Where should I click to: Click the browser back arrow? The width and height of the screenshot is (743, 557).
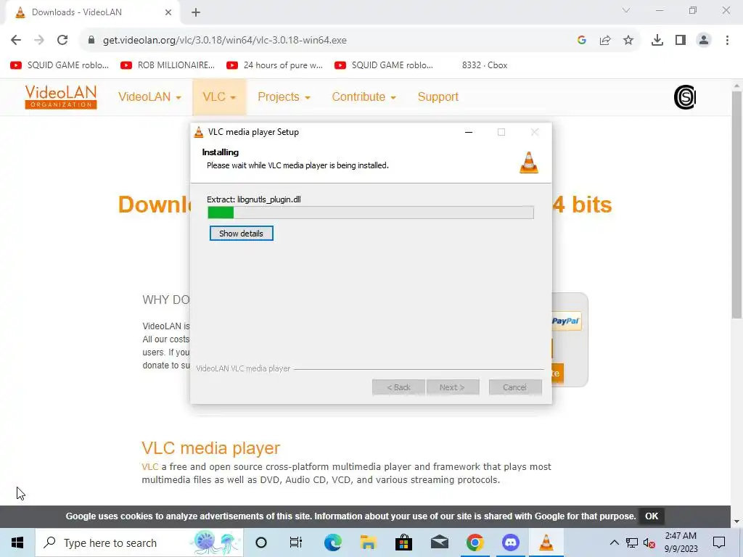coord(16,41)
